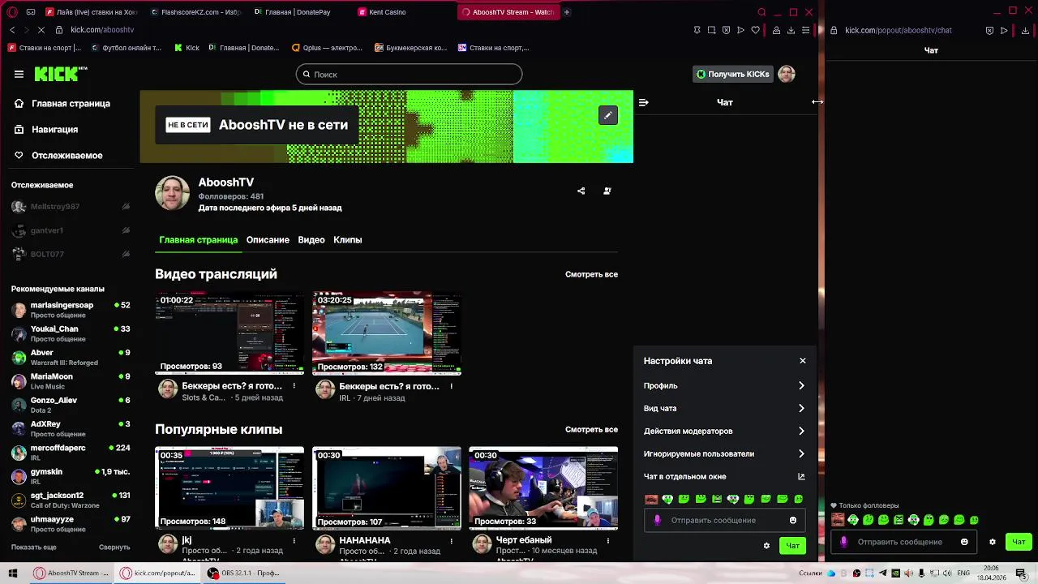Reload stop button in browser toolbar
This screenshot has width=1038, height=584.
[x=40, y=30]
